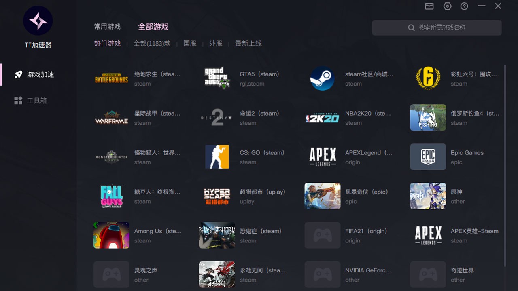Click the 灵魂之声 title text
The height and width of the screenshot is (291, 518).
[x=146, y=270]
